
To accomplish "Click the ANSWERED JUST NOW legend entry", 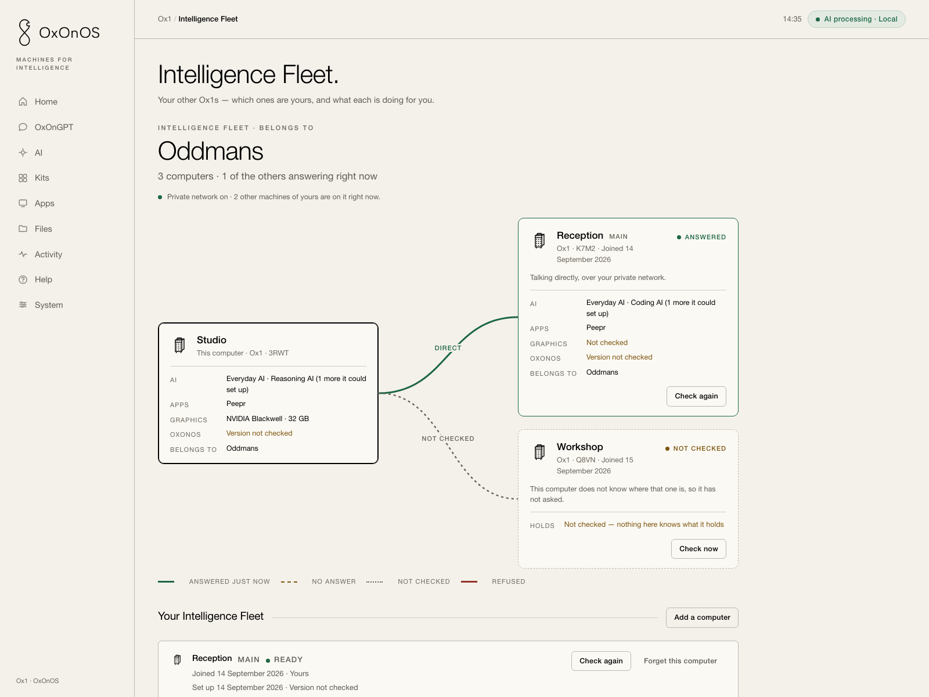I will (x=214, y=581).
